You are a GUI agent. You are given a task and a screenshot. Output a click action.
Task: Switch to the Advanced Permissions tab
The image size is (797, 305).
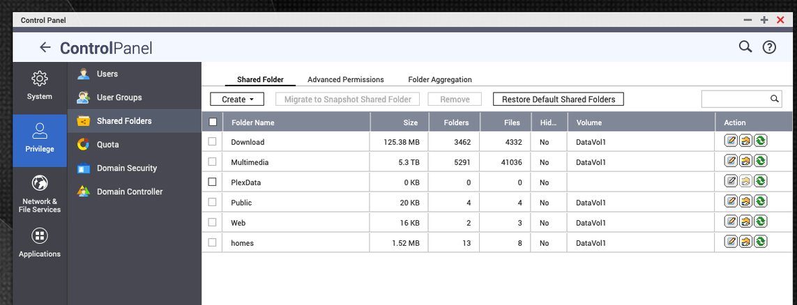(346, 79)
